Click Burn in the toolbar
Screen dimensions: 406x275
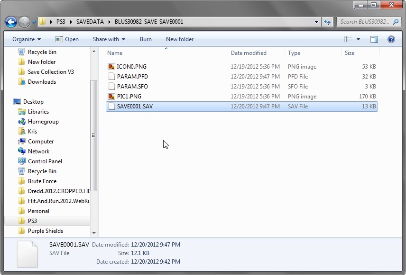click(146, 39)
